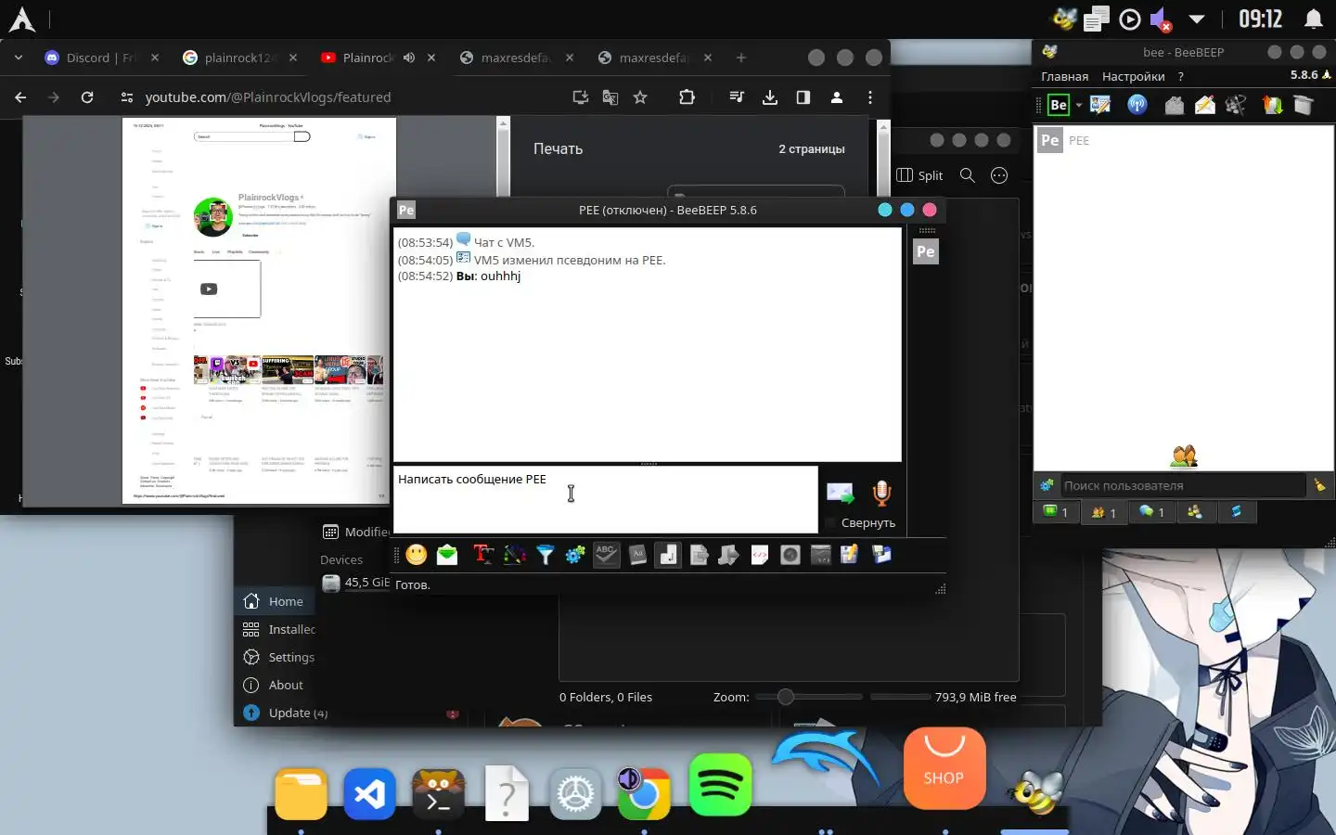
Task: Mute the Plainrock tab speaker icon
Action: tap(409, 58)
